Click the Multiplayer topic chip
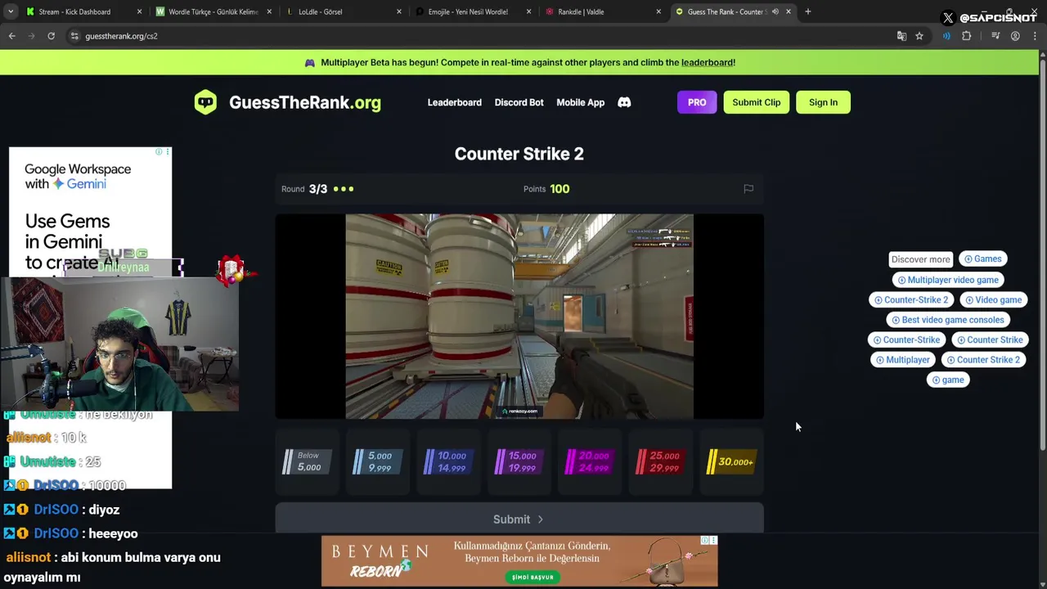Viewport: 1047px width, 589px height. pyautogui.click(x=903, y=360)
